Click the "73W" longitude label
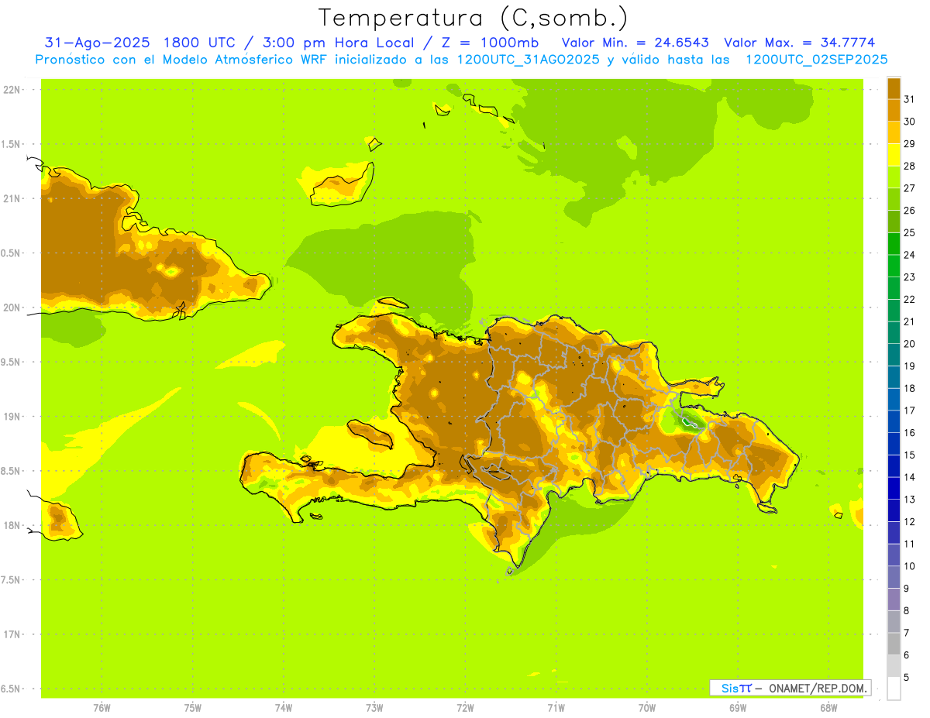Screen dimensions: 930x718 coord(374,708)
